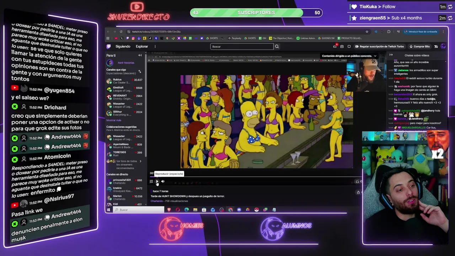Click the Twitch logo home icon

[x=109, y=47]
